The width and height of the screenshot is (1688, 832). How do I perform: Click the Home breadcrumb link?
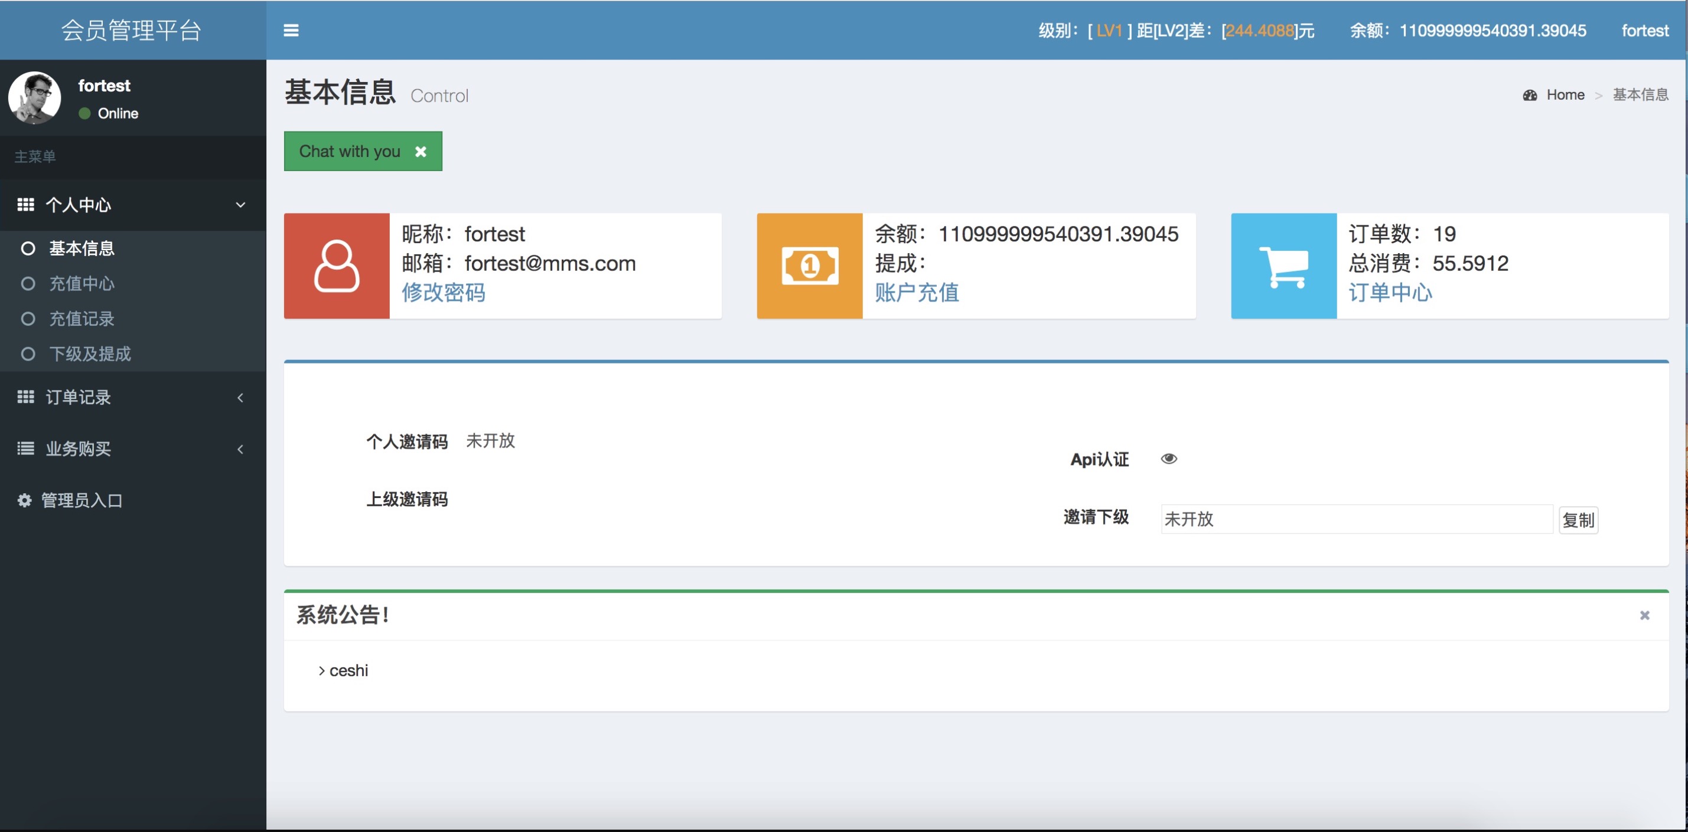pos(1566,95)
